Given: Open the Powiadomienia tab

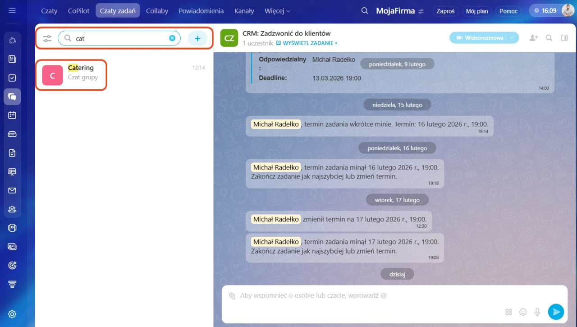Looking at the screenshot, I should click(x=201, y=11).
